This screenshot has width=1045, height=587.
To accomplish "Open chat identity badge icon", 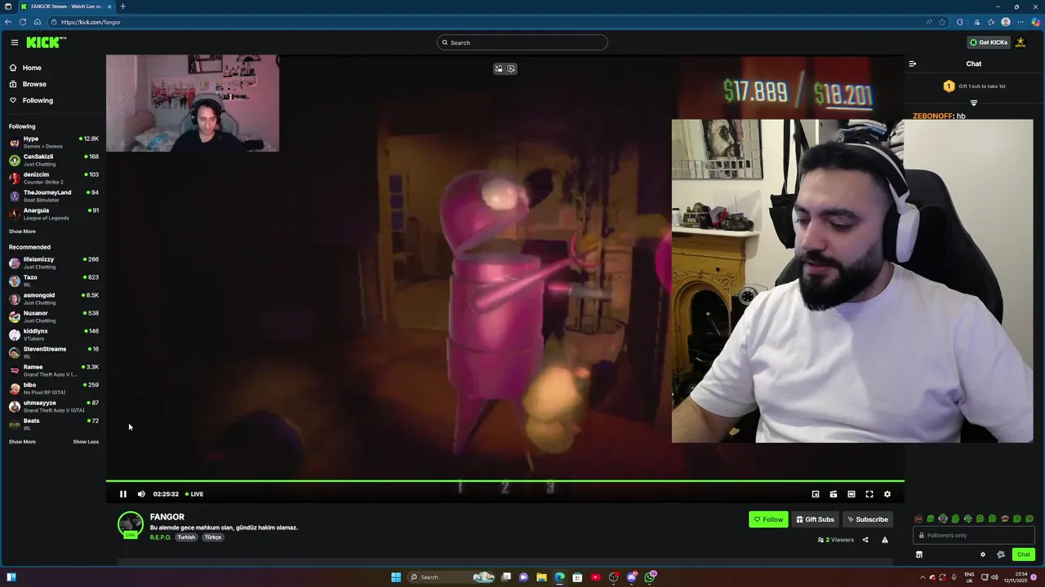I will click(x=1001, y=554).
